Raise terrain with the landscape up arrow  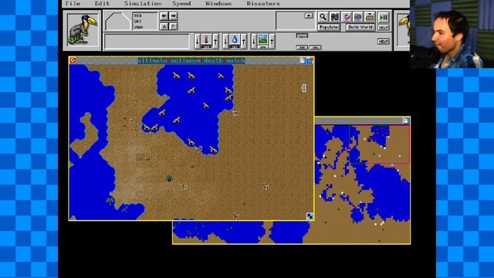[272, 41]
